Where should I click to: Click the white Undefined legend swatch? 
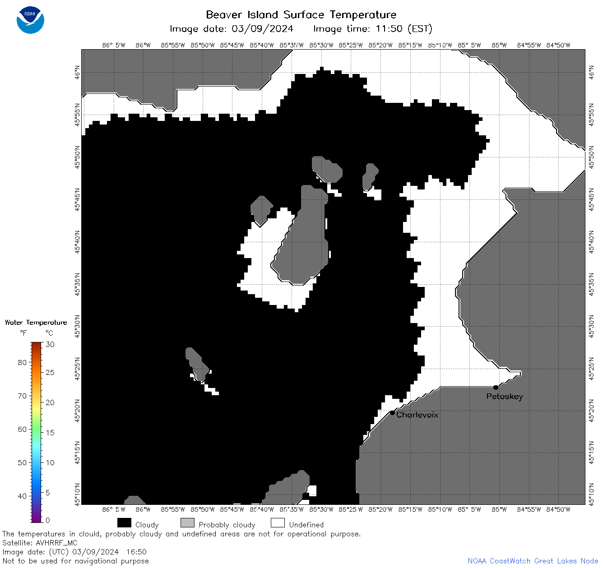click(x=278, y=523)
